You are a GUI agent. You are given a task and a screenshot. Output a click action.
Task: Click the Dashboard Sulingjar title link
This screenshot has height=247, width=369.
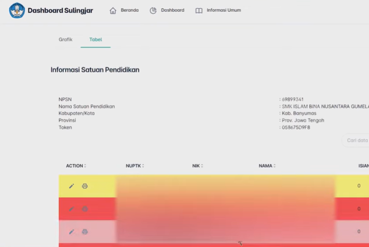click(x=60, y=10)
